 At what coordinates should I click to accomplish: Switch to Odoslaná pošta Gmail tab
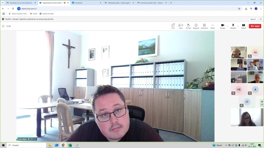119,3
